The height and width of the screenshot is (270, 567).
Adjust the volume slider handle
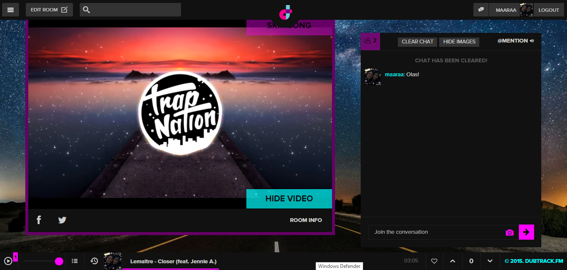point(59,262)
